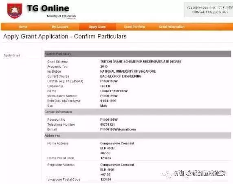Open the Home menu tab
This screenshot has width=233, height=184.
(x=23, y=27)
